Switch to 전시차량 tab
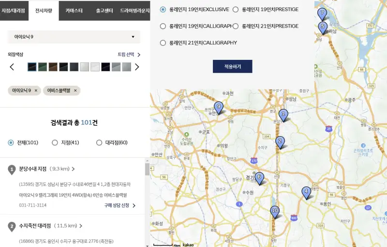Screen dimensions: 387x247 (44, 11)
